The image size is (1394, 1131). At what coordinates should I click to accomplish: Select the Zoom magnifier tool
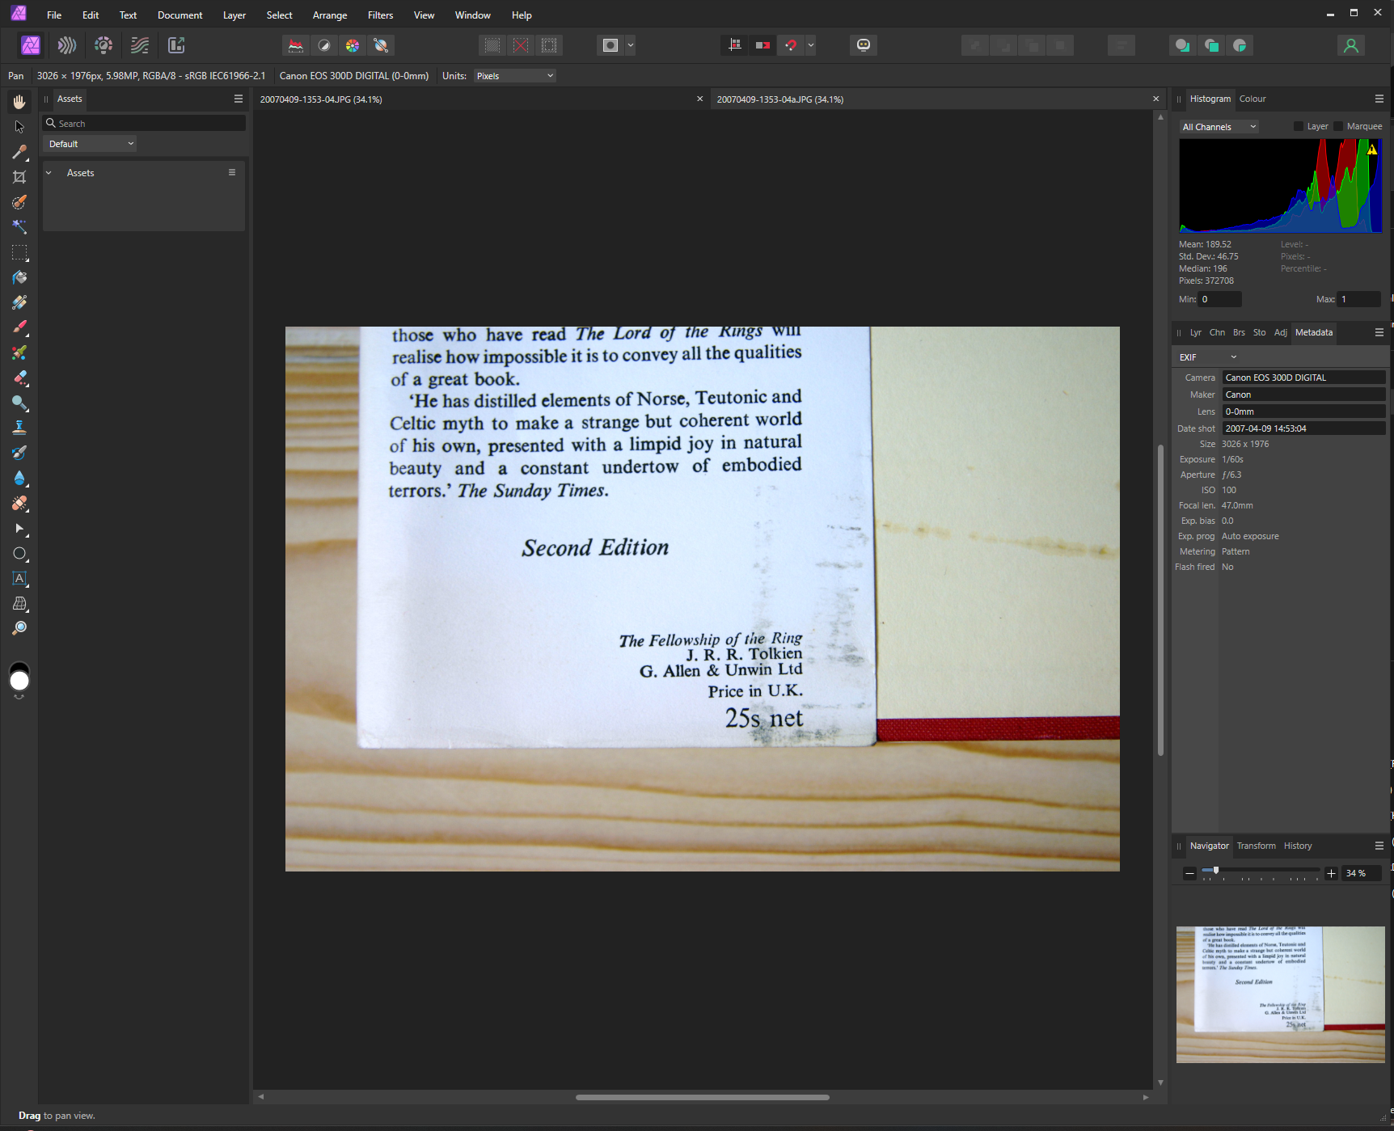click(19, 628)
